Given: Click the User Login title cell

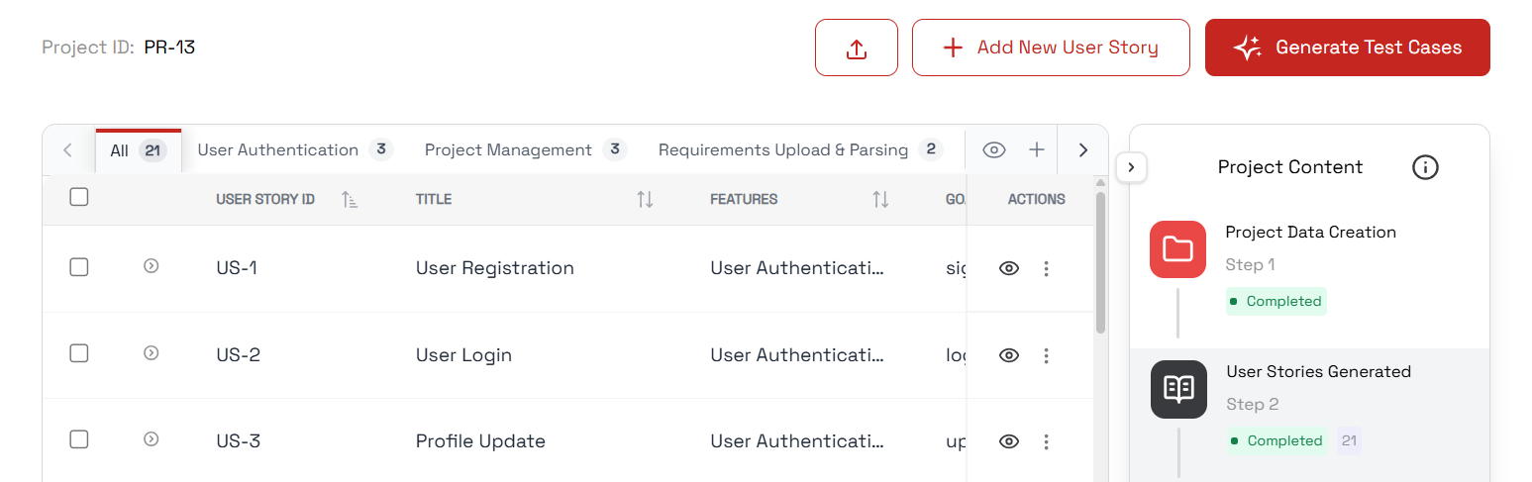Looking at the screenshot, I should click(x=463, y=355).
